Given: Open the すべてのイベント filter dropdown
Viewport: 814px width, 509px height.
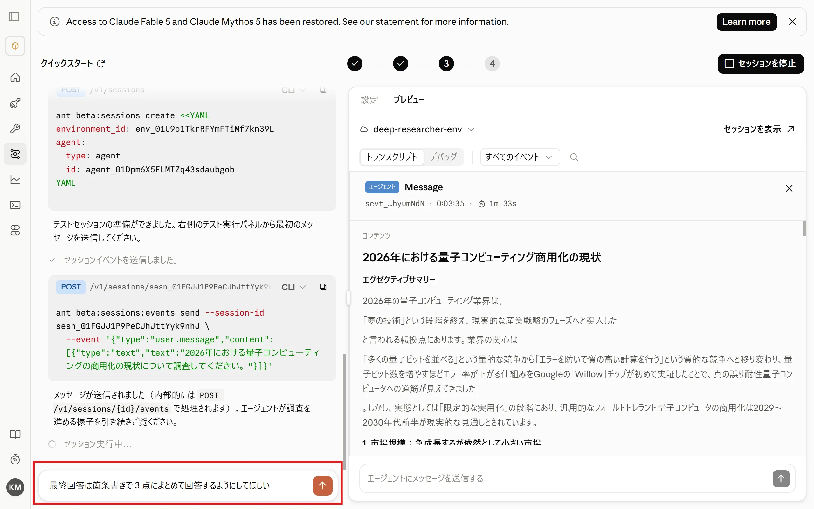Looking at the screenshot, I should (520, 157).
